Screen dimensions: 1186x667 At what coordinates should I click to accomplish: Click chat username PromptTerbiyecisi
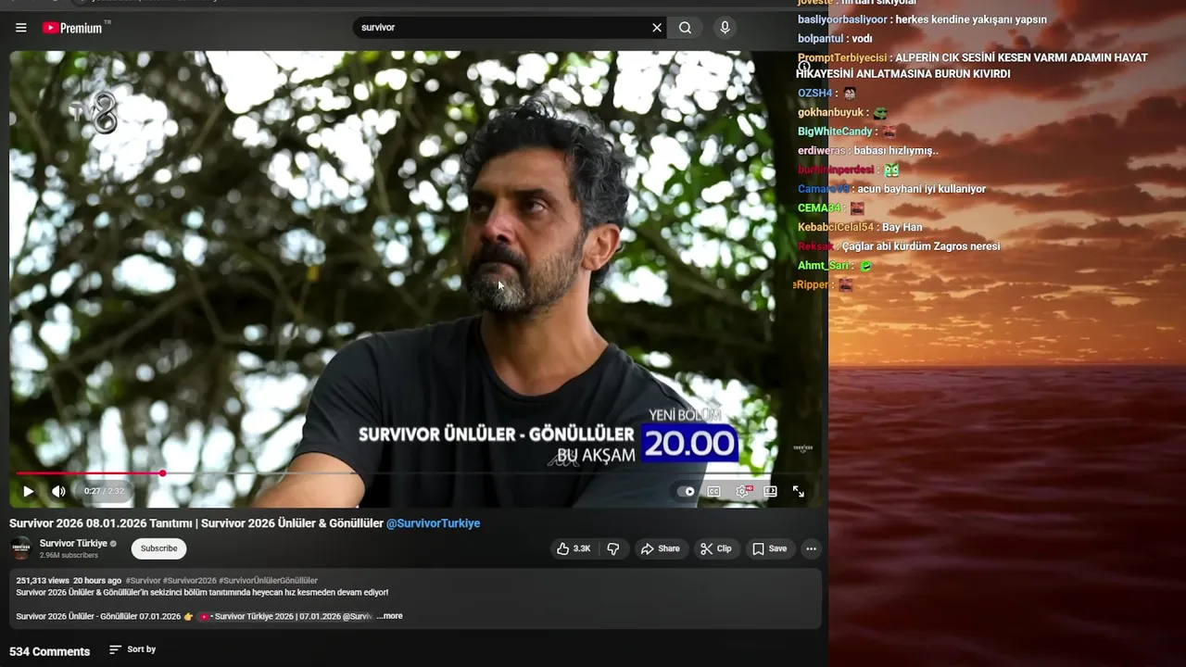pos(842,57)
